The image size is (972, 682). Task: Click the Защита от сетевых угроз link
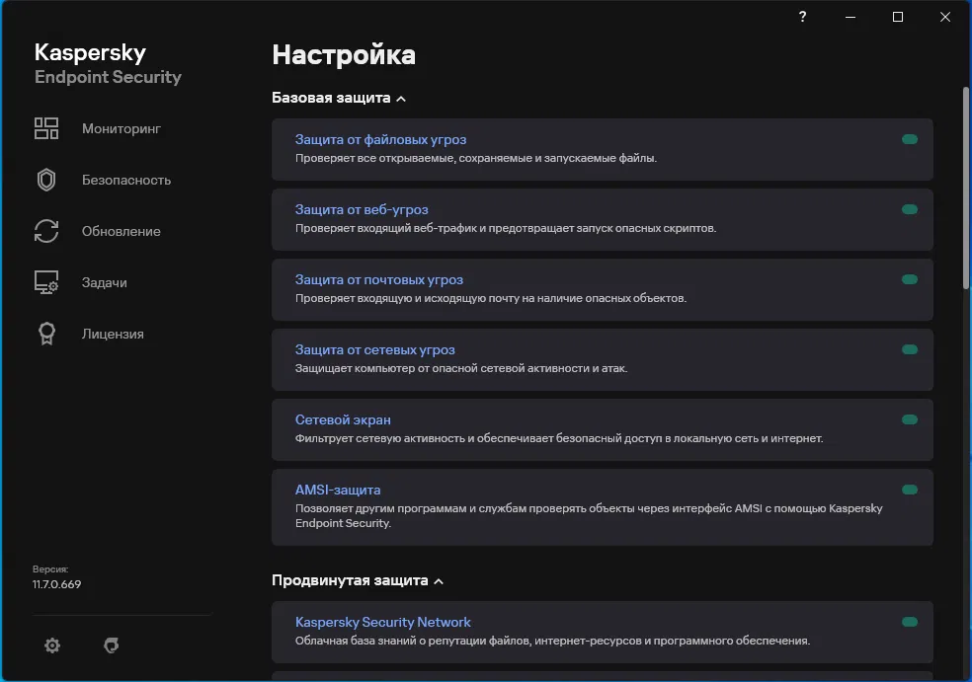pyautogui.click(x=375, y=349)
